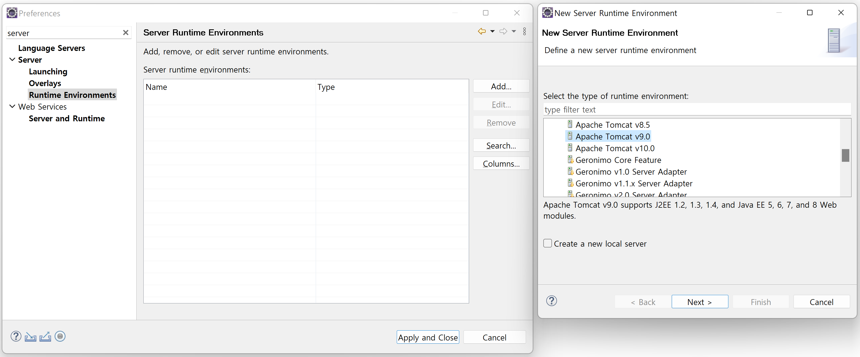
Task: Open help in the New Server Runtime dialog
Action: pyautogui.click(x=551, y=301)
